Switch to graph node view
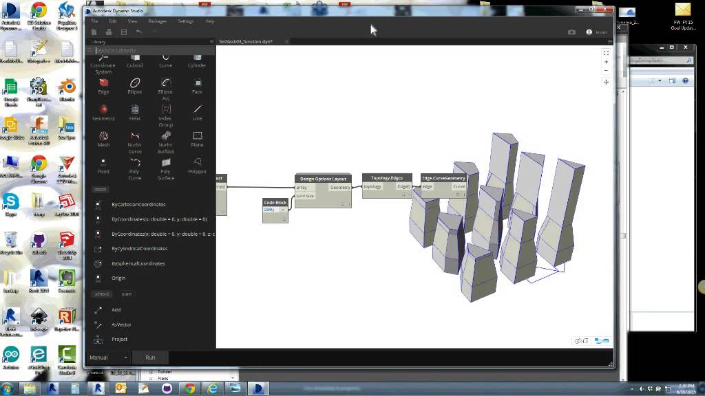Image resolution: width=705 pixels, height=396 pixels. (601, 341)
